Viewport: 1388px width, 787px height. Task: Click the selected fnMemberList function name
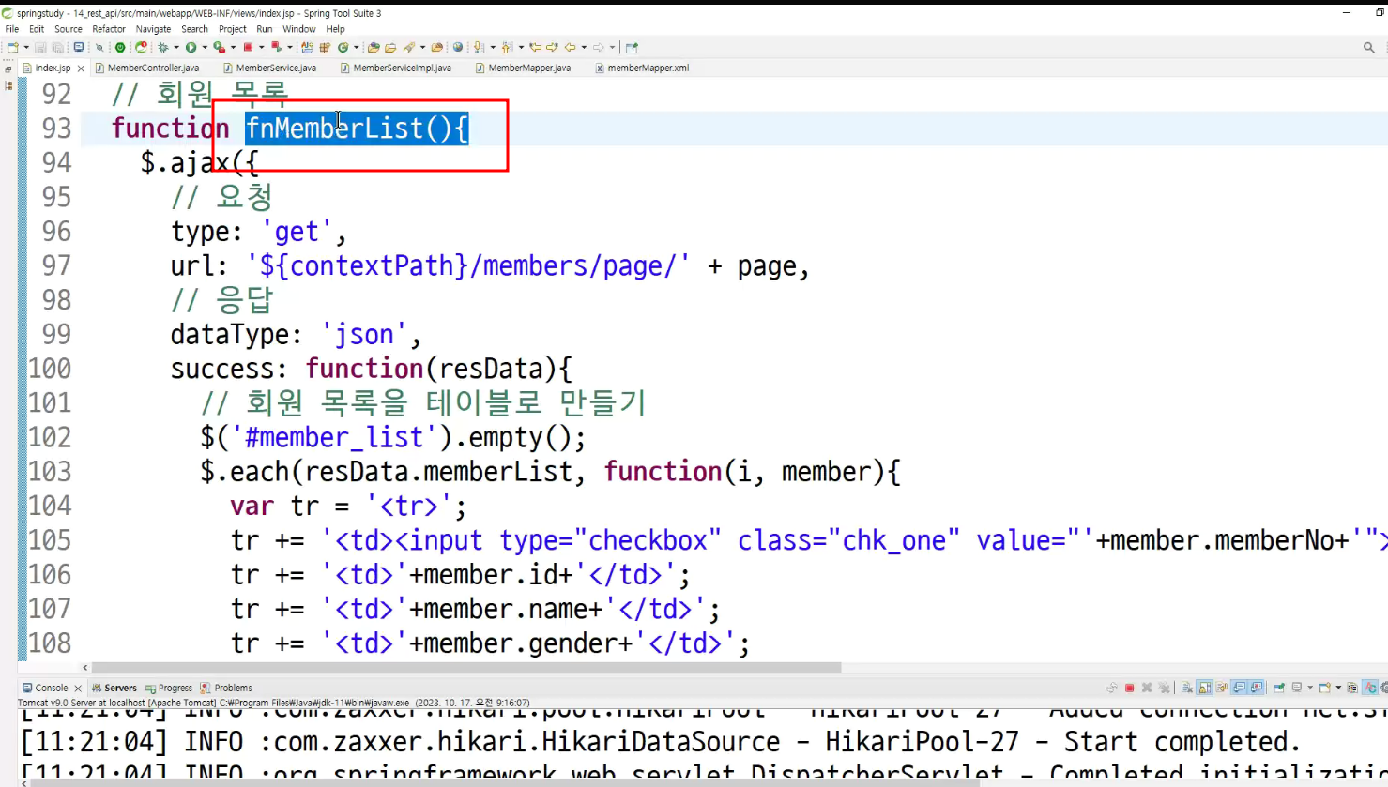tap(357, 129)
